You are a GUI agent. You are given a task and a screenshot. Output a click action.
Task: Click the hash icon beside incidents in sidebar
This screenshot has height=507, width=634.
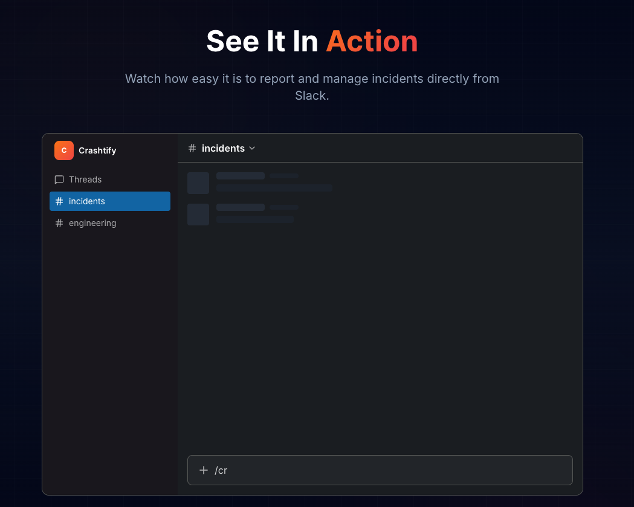pos(59,201)
